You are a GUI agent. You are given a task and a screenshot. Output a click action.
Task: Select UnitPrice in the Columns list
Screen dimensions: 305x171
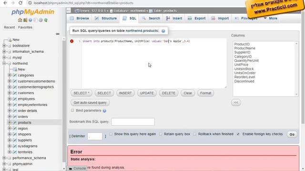coord(241,65)
